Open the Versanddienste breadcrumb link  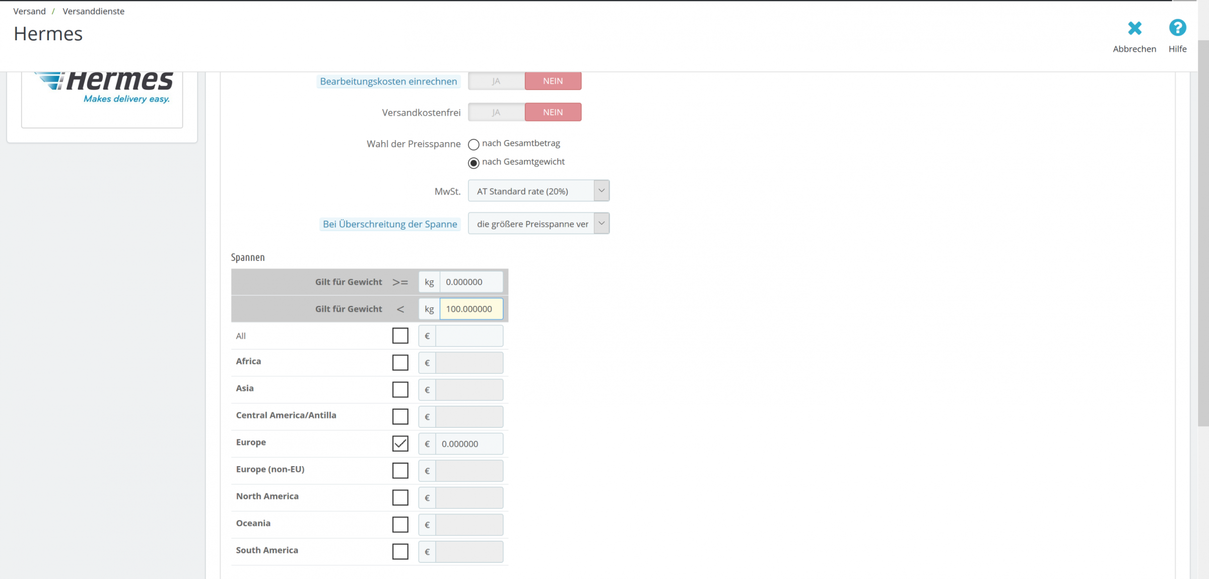(93, 11)
